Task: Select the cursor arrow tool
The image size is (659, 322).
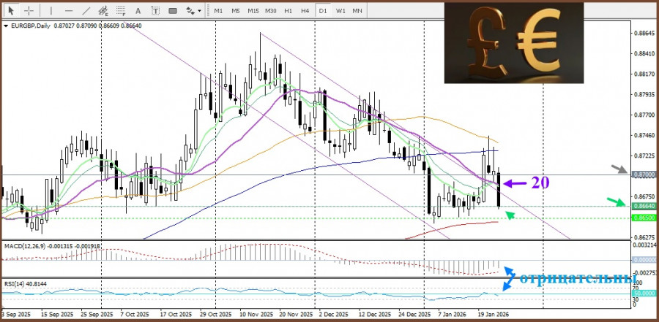Action: [11, 11]
